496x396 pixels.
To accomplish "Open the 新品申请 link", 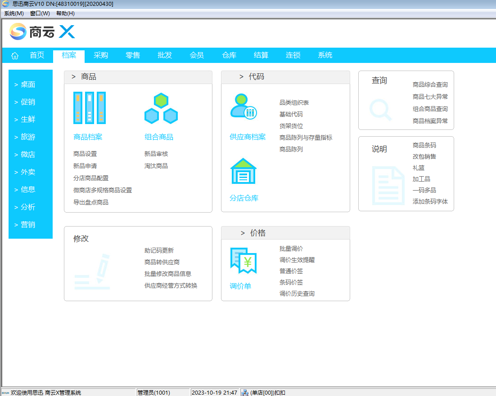I will (85, 166).
